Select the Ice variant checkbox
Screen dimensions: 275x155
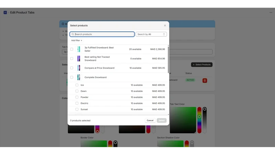[x=77, y=85]
